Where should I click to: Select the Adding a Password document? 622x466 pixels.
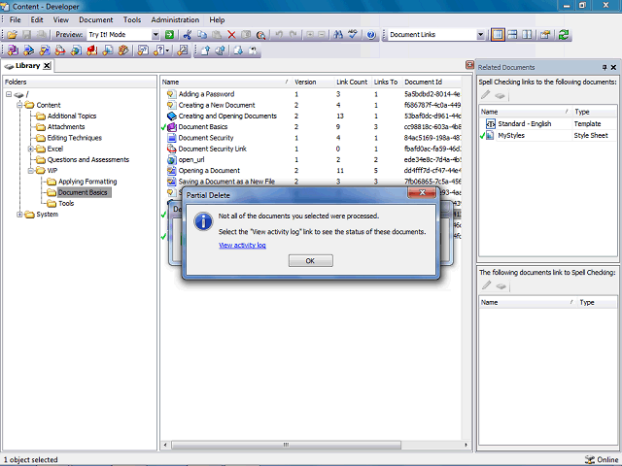point(206,94)
